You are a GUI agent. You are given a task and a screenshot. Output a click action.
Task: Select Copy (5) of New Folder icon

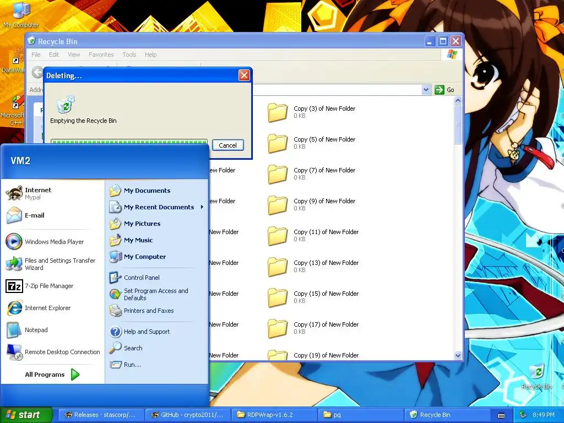tap(278, 143)
